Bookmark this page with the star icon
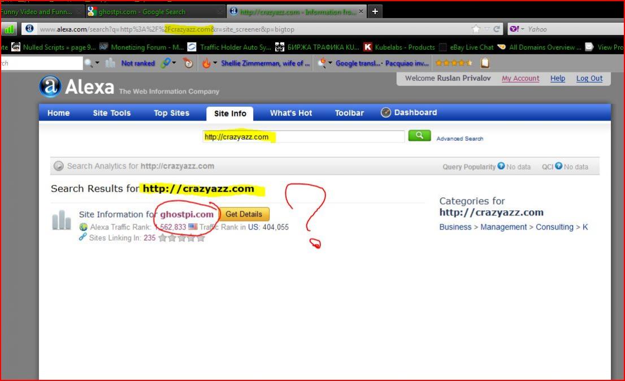Viewport: 625px width, 381px height. (476, 29)
